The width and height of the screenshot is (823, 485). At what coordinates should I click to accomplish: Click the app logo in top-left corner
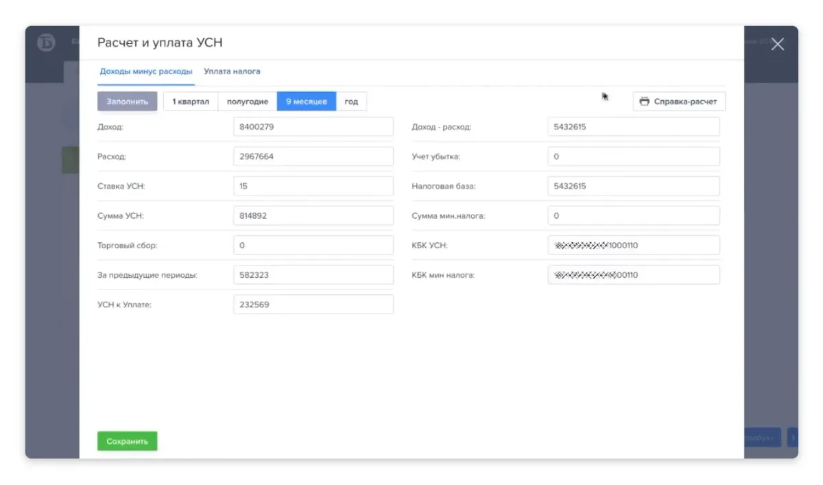46,43
